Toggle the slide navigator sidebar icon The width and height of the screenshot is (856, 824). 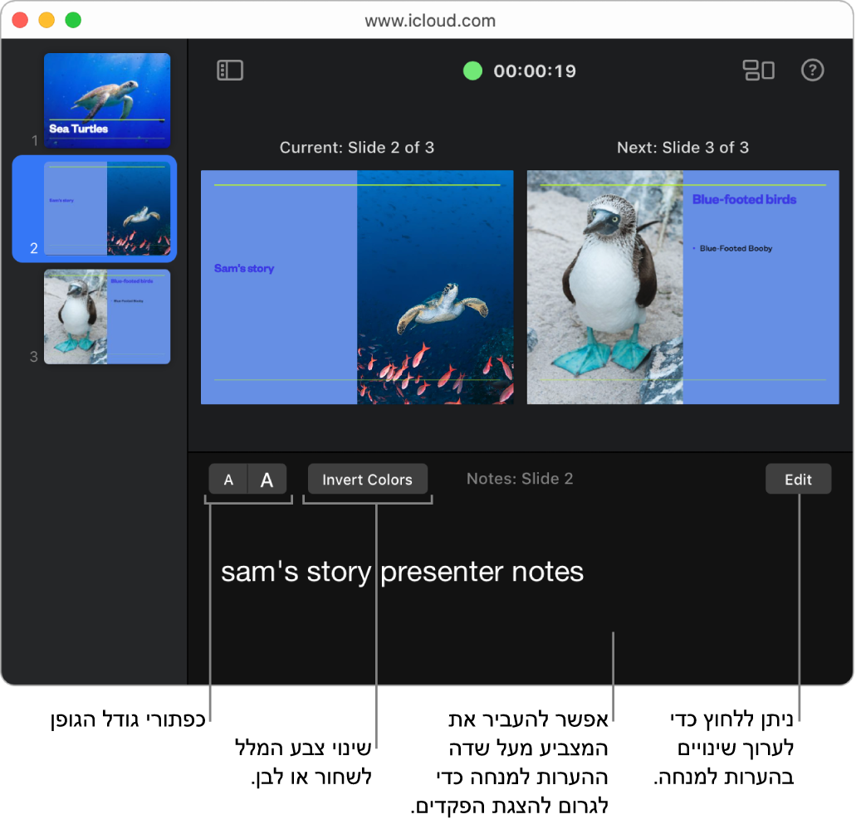coord(230,71)
